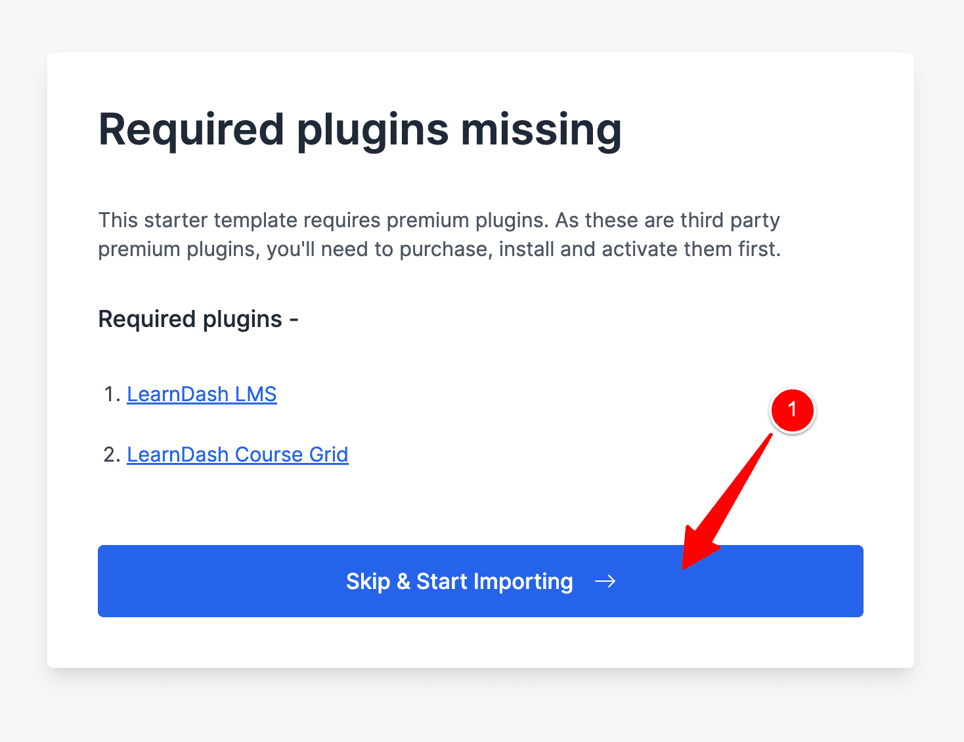
Task: Click the word "Grid" in the second link
Action: tap(328, 454)
